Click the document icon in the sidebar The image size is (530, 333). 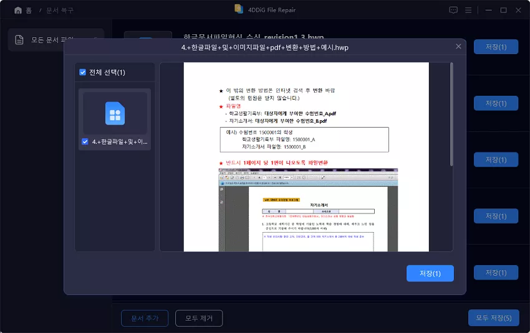coord(19,40)
